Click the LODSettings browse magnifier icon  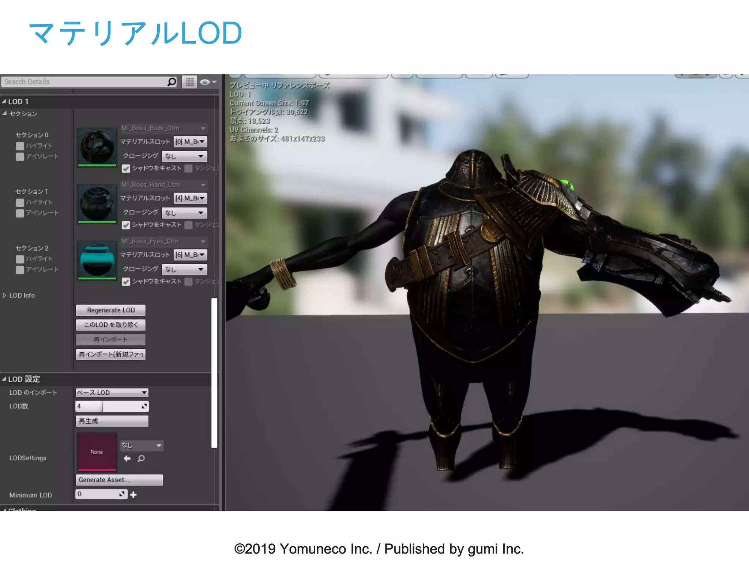tap(141, 458)
